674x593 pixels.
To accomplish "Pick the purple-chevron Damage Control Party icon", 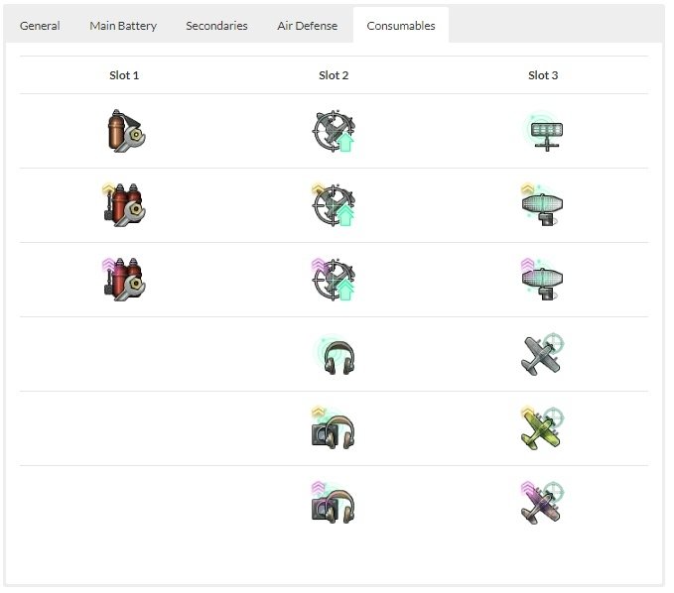I will (x=124, y=279).
